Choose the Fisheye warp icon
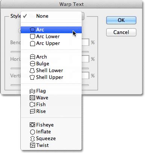Image resolution: width=145 pixels, height=153 pixels. [32, 125]
